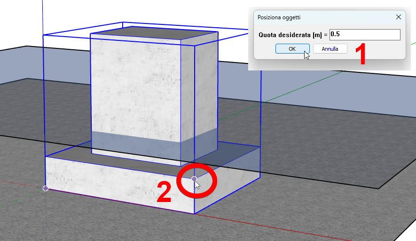
Task: Pick the red-circled endpoint on the base slab
Action: point(194,179)
